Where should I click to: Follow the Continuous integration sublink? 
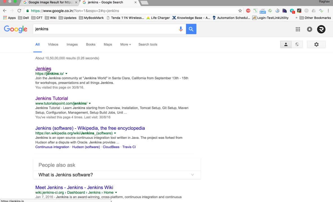click(x=52, y=147)
